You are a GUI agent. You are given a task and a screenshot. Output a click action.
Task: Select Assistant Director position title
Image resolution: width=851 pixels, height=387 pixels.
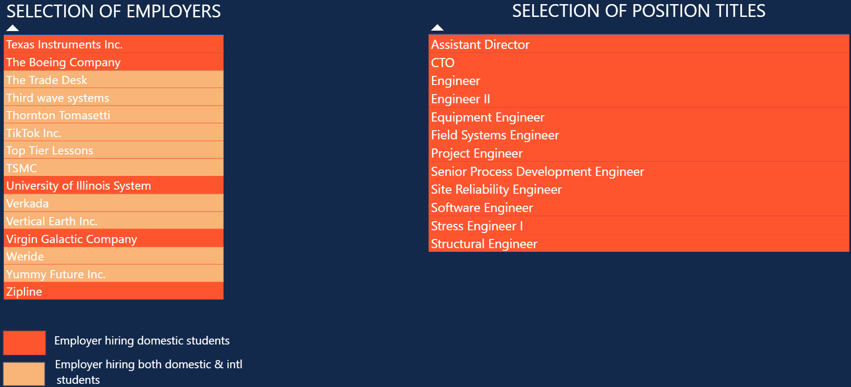(x=639, y=44)
